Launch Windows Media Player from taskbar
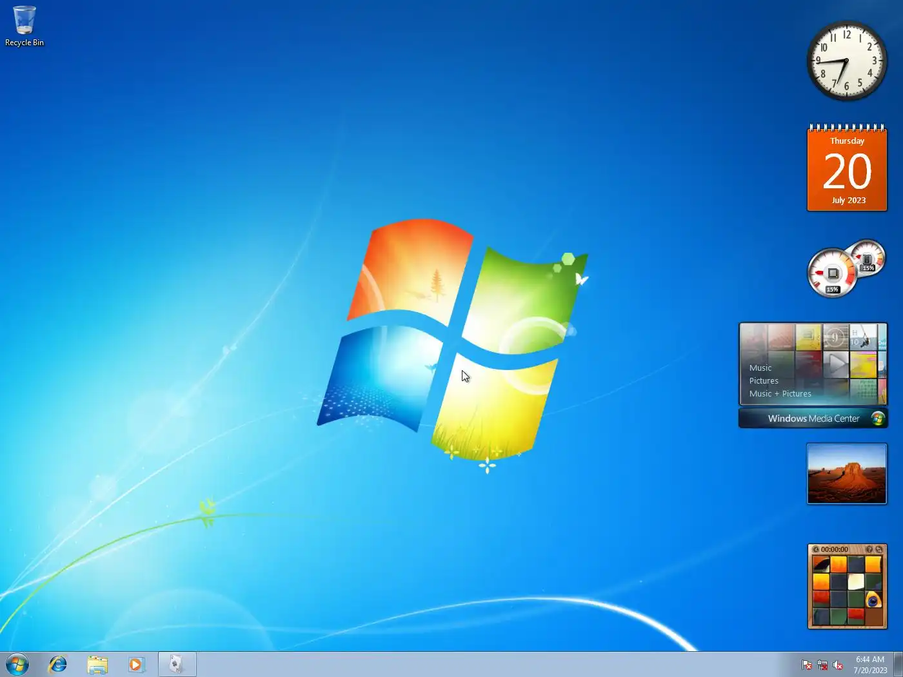The width and height of the screenshot is (903, 677). click(137, 664)
